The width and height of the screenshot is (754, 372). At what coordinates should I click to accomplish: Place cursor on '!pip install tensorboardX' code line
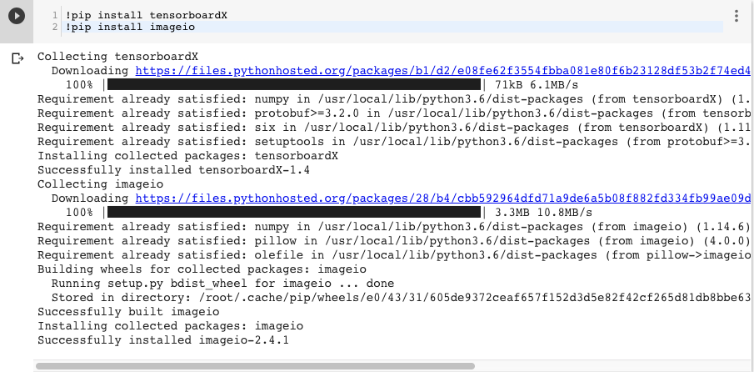[146, 15]
